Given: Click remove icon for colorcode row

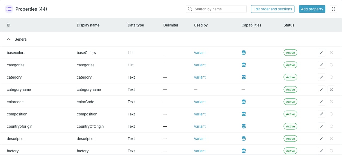Looking at the screenshot, I should tap(331, 102).
